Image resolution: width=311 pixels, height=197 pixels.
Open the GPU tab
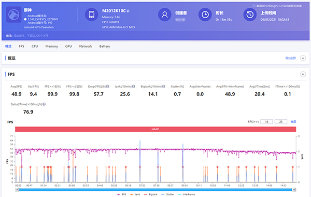tap(68, 46)
